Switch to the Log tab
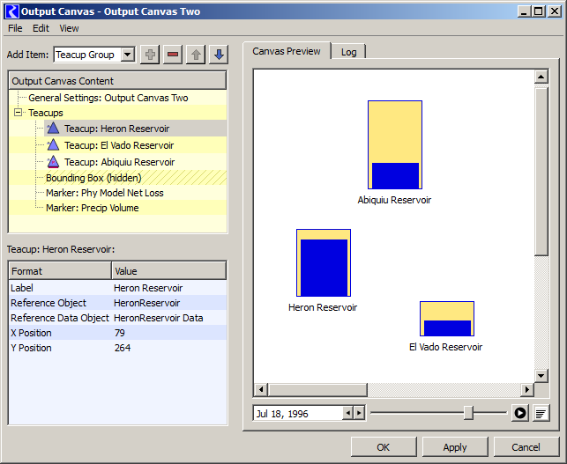The height and width of the screenshot is (464, 567). [x=348, y=52]
